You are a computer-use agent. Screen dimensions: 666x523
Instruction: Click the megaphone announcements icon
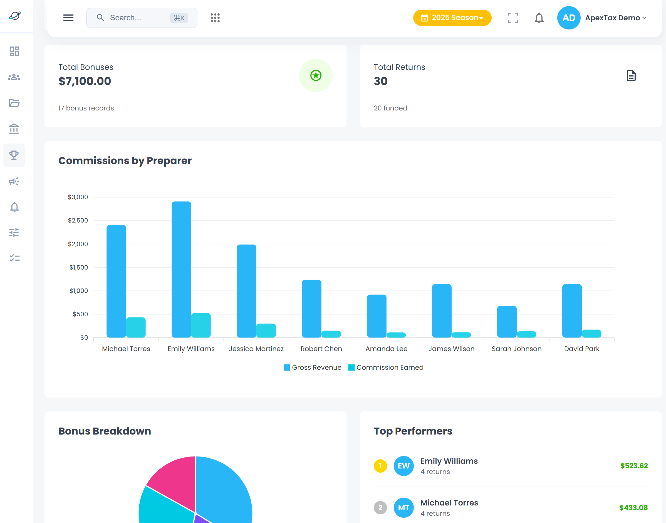click(14, 181)
